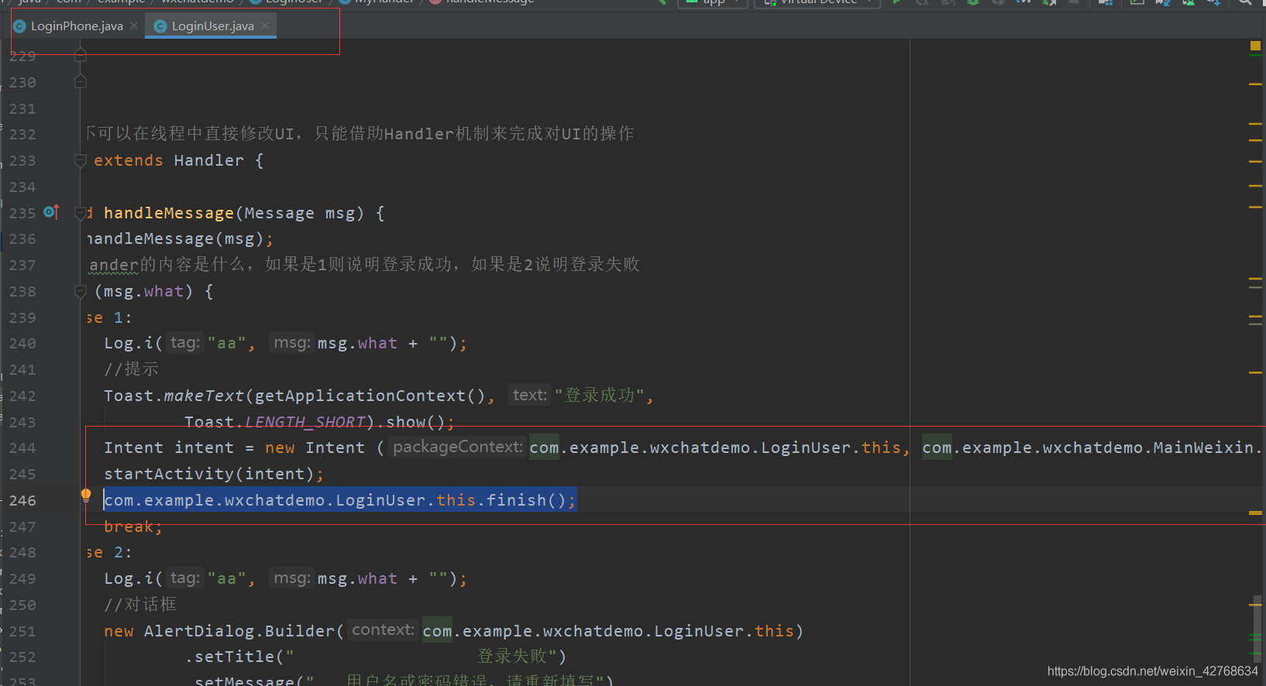Click the 'context:' parameter hint on line 251
The image size is (1266, 686).
point(383,630)
